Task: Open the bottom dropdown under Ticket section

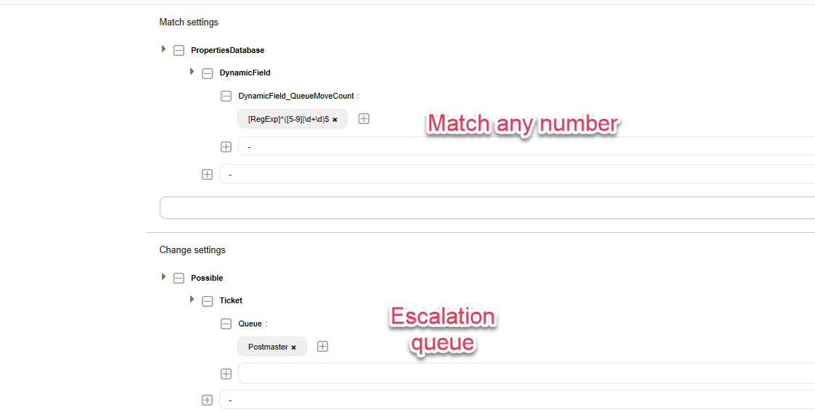Action: click(517, 400)
